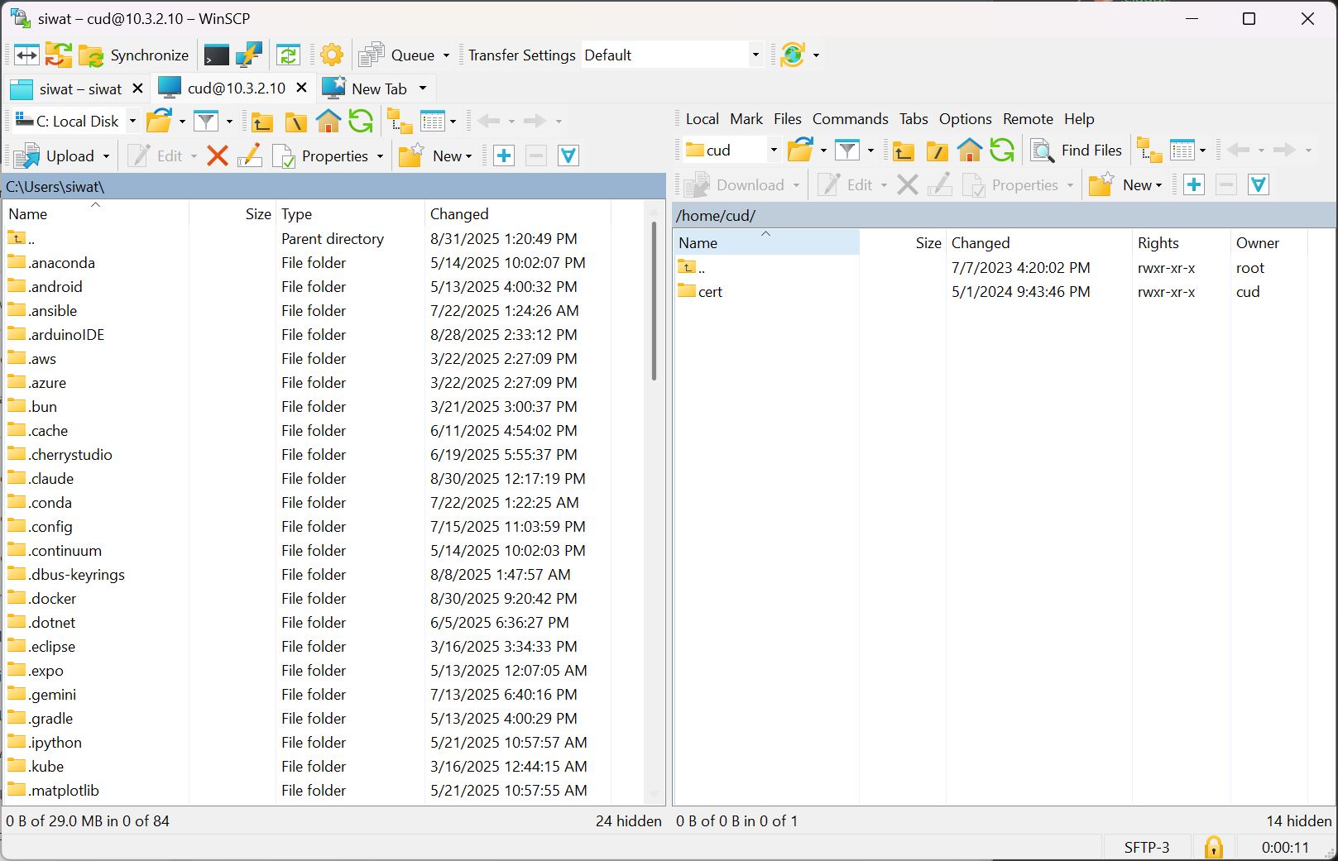Go to remote home directory icon

tap(970, 150)
